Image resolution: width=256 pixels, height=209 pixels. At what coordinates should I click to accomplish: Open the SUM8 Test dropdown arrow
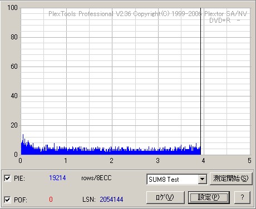[202, 179]
